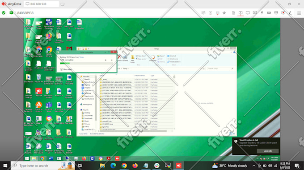Select remote monitor number 1 icon
Image resolution: width=304 pixels, height=170 pixels.
241,13
